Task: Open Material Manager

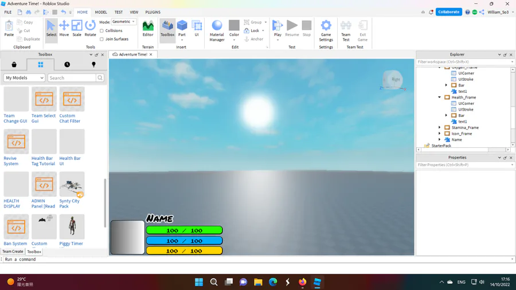Action: [x=217, y=31]
